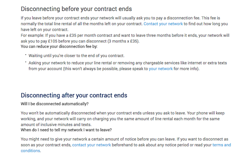Screen dimensions: 243x153
Task: Click the "Asking your network to reduce" bullet text
Action: 128,66
